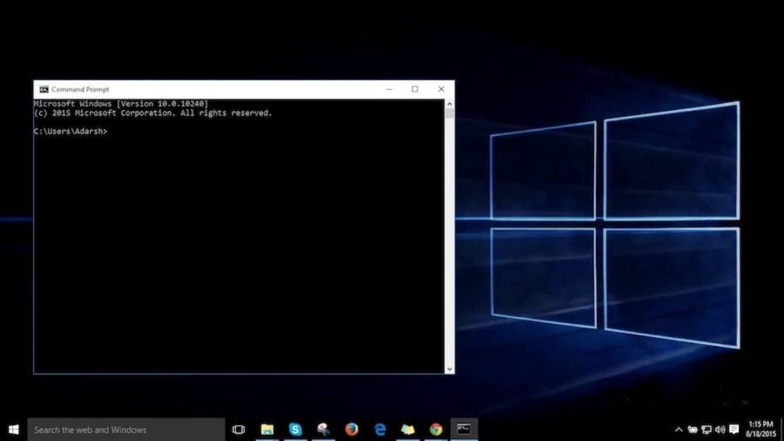Click the Microsoft Windows version text line
This screenshot has width=784, height=441.
click(121, 104)
